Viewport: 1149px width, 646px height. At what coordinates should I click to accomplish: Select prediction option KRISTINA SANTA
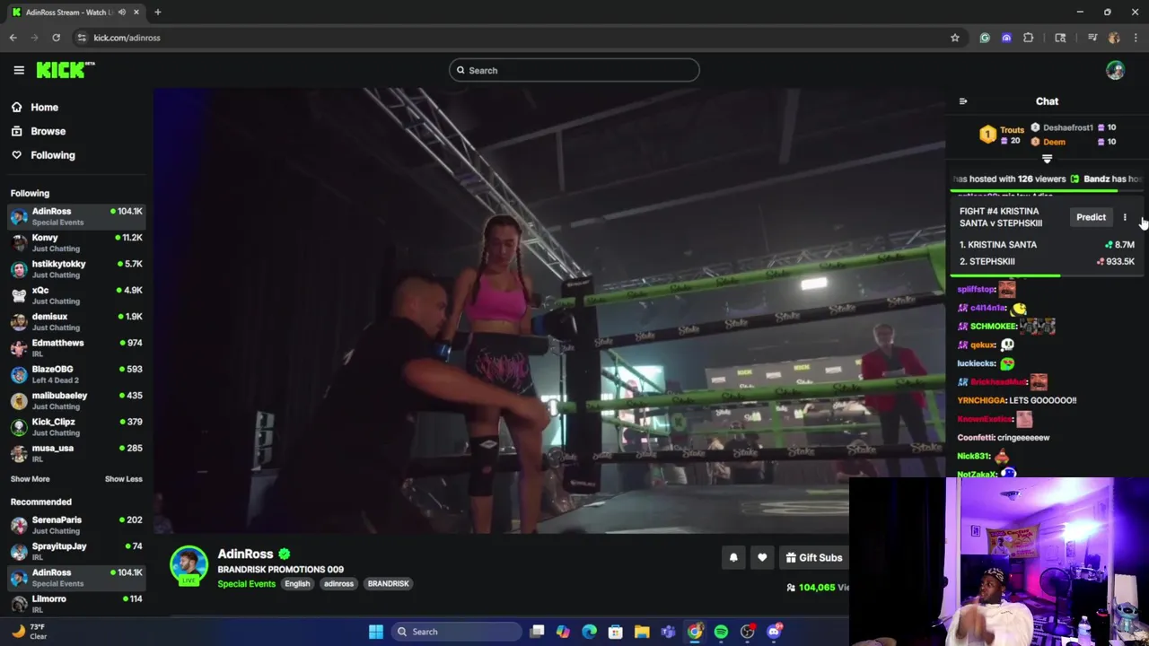[1047, 244]
